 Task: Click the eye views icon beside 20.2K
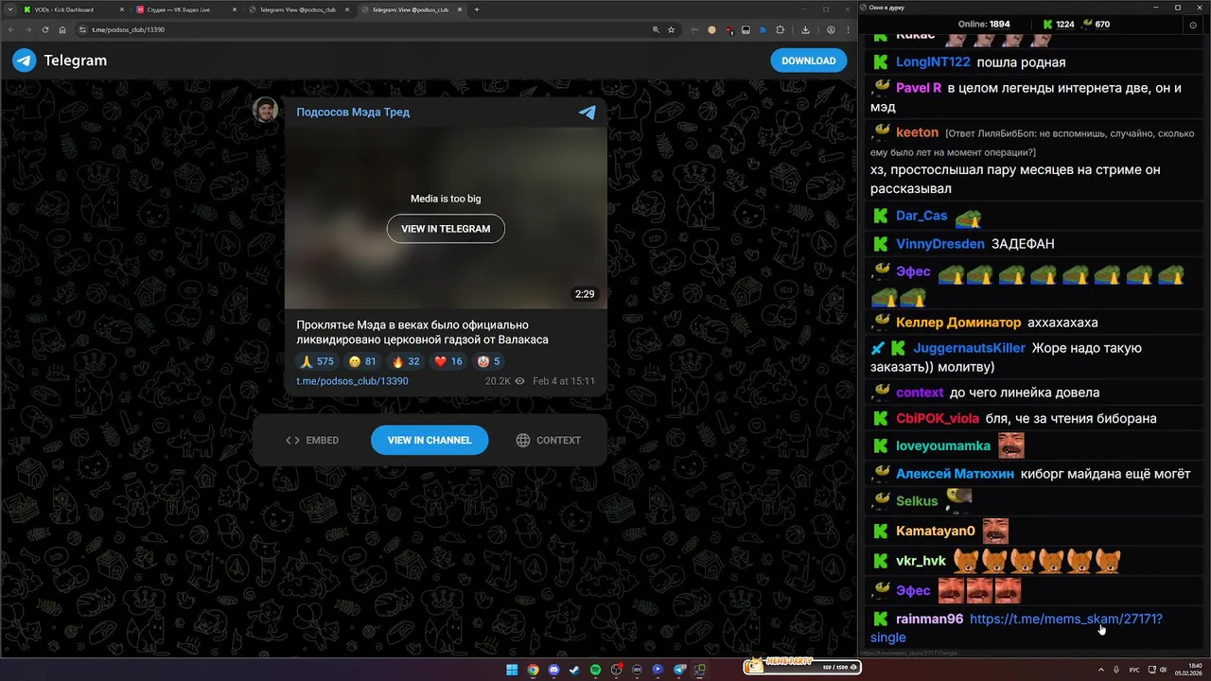tap(519, 381)
